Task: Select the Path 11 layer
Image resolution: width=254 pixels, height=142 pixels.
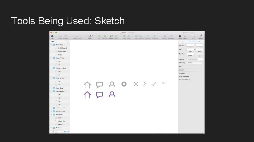Action: coord(60,124)
